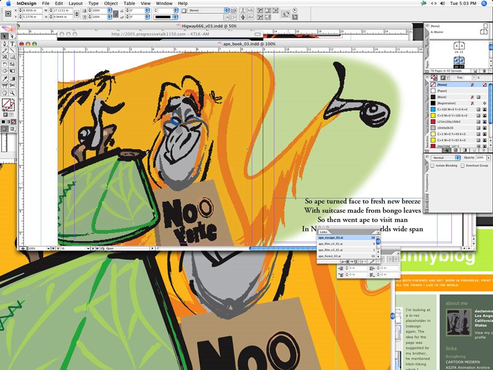This screenshot has height=370, width=493.
Task: Select the Shear tool
Action: point(4,71)
